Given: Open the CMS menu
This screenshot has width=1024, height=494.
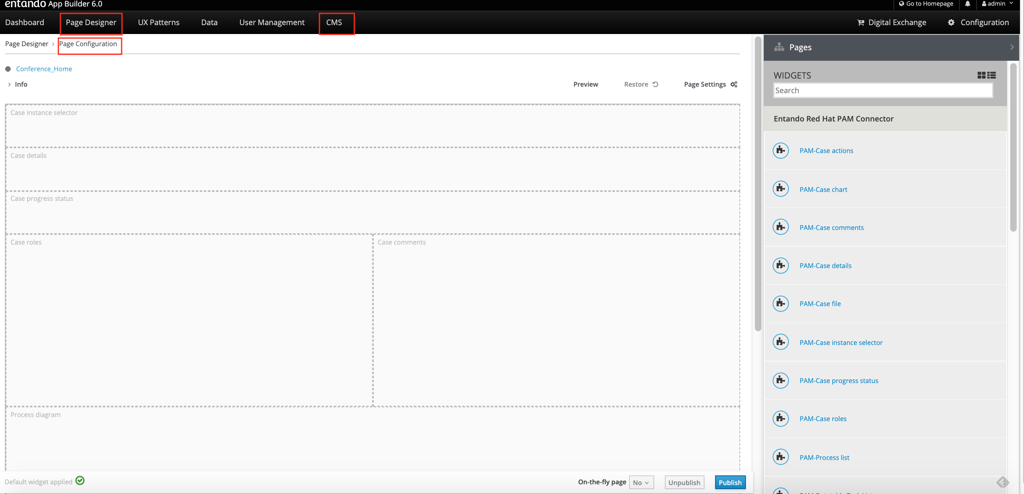Looking at the screenshot, I should click(334, 22).
